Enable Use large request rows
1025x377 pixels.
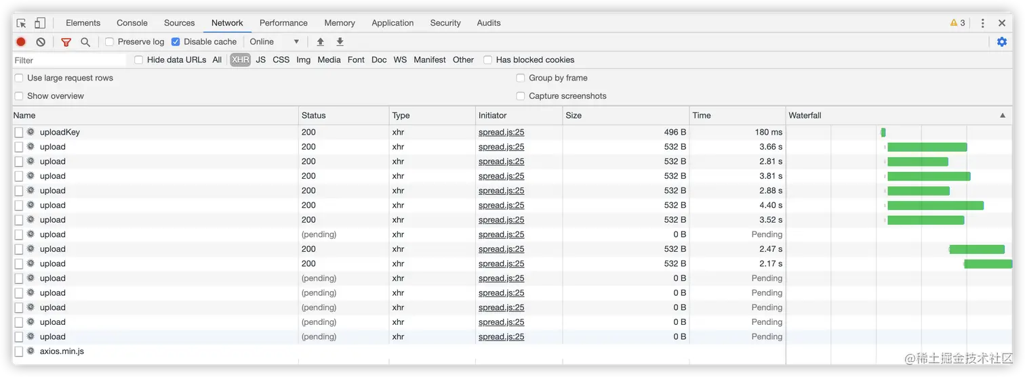[x=19, y=78]
